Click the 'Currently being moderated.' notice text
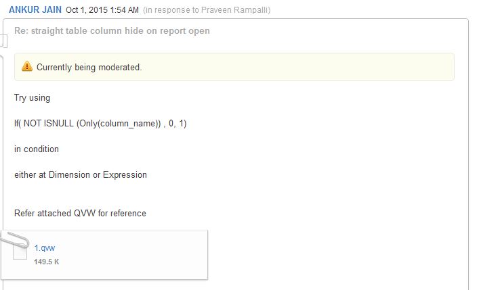 coord(89,68)
